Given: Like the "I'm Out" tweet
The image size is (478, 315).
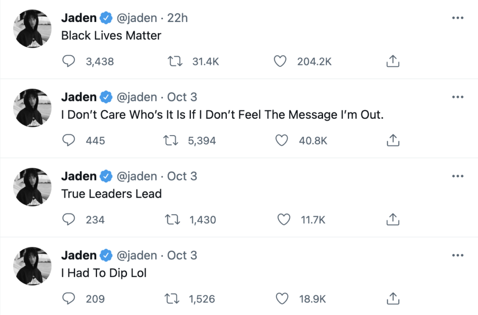Looking at the screenshot, I should (x=281, y=140).
